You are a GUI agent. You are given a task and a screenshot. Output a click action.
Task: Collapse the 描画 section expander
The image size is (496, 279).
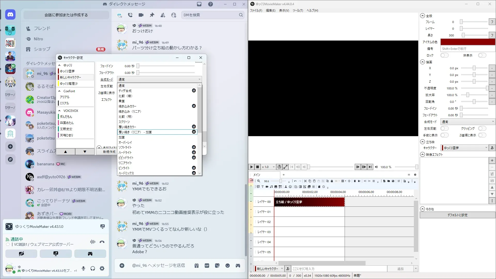[423, 62]
